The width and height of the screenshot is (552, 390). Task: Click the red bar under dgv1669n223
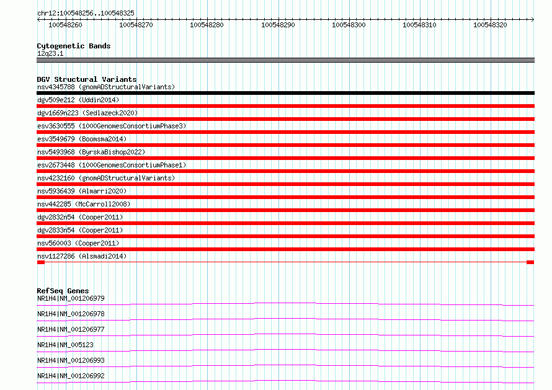[285, 119]
